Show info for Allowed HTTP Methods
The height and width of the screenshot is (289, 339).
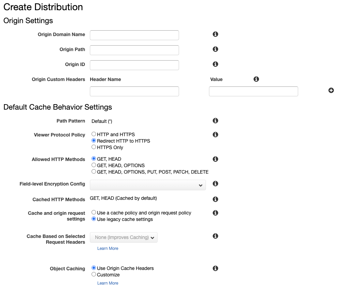(x=215, y=159)
